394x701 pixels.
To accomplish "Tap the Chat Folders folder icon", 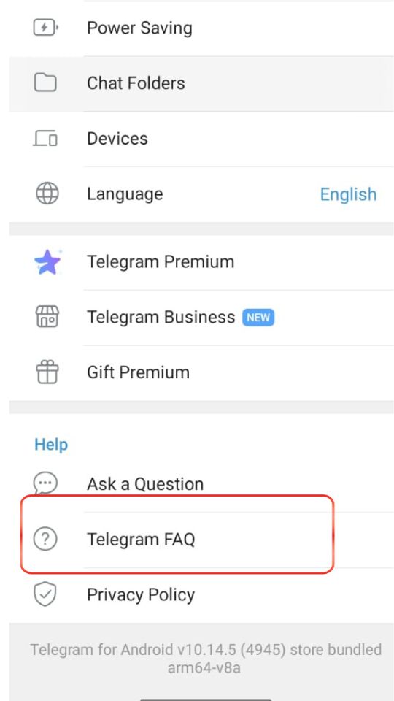I will point(45,83).
